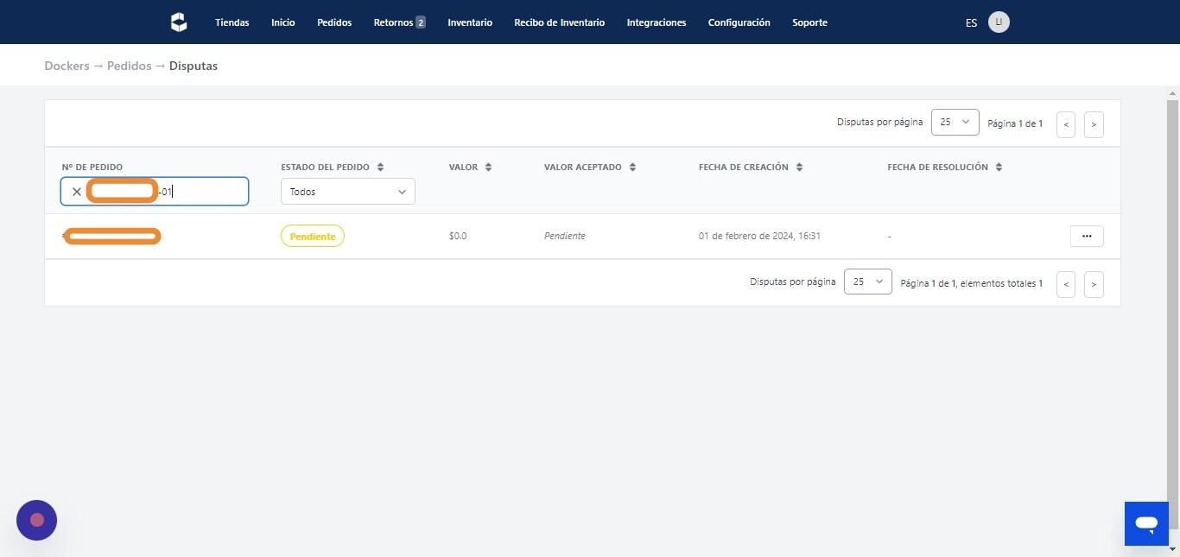Image resolution: width=1180 pixels, height=557 pixels.
Task: Sort by Estado del Pedido
Action: tap(380, 168)
